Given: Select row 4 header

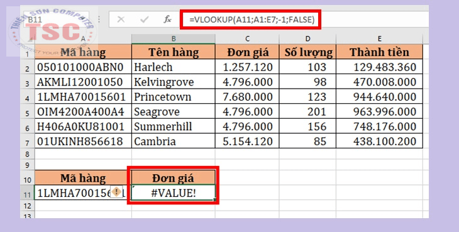Looking at the screenshot, I should (27, 97).
